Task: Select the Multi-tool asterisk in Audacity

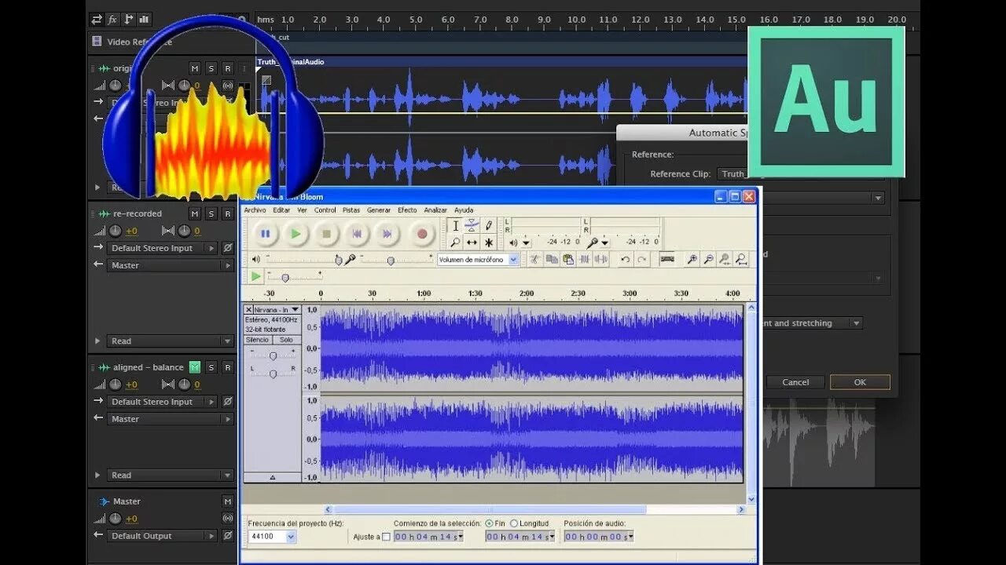Action: tap(489, 242)
